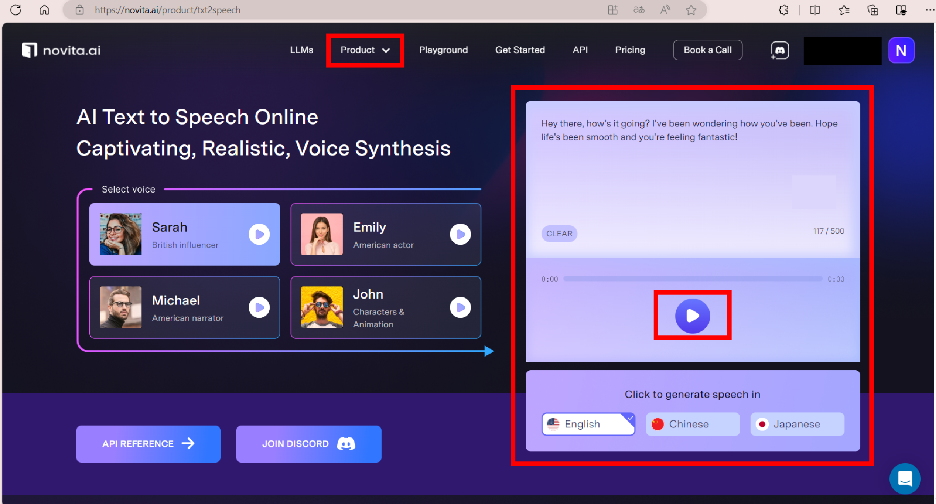
Task: Preview Michael's narrator voice
Action: pos(259,308)
